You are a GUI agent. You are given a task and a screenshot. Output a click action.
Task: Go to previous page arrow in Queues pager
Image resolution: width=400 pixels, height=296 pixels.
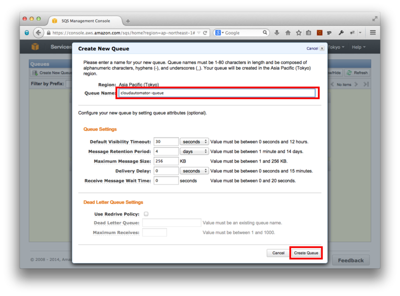pyautogui.click(x=332, y=84)
